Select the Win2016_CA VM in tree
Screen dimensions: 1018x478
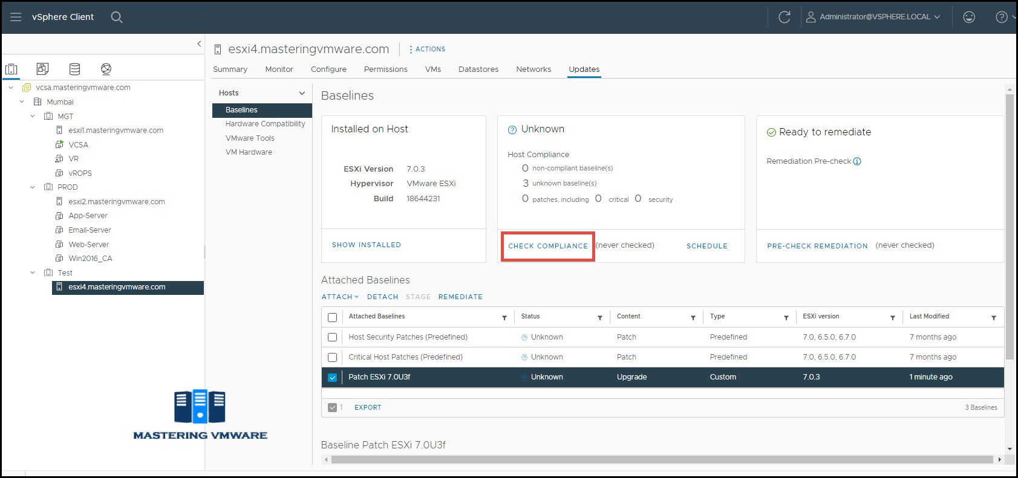click(x=90, y=259)
